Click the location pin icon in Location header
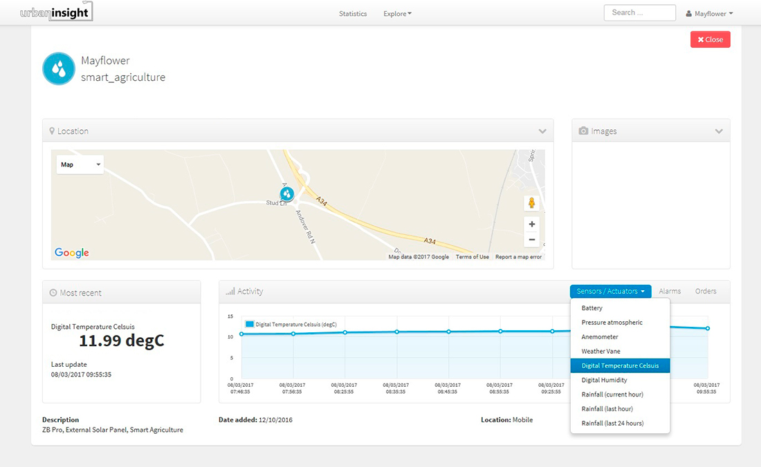 click(x=52, y=131)
